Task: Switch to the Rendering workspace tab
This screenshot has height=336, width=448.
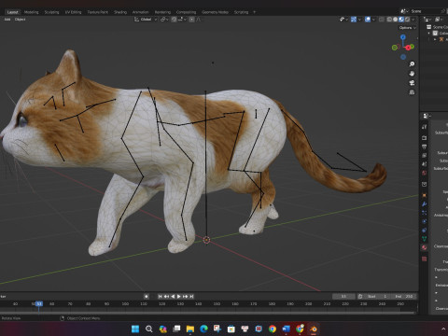Action: (x=162, y=12)
